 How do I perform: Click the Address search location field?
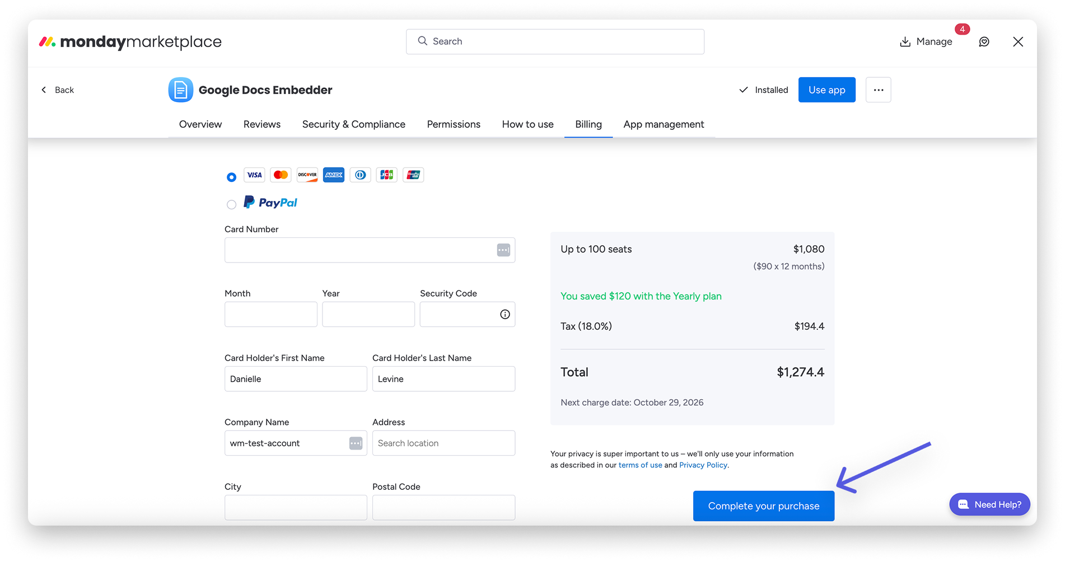(443, 443)
